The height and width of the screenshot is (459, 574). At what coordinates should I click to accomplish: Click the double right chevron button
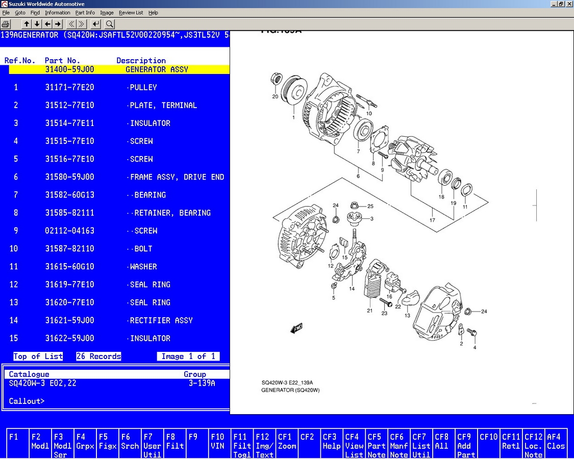coord(82,24)
